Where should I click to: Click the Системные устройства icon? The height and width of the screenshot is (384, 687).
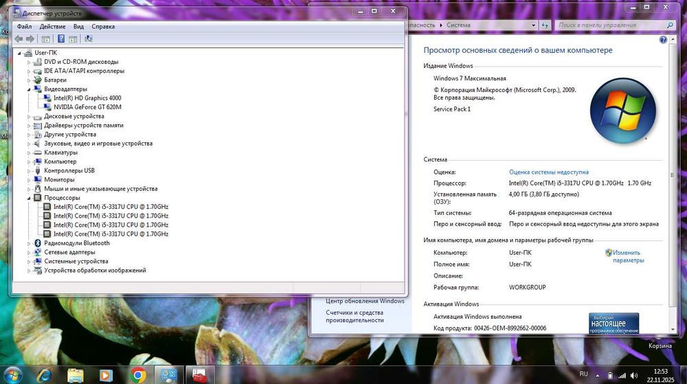pyautogui.click(x=38, y=262)
